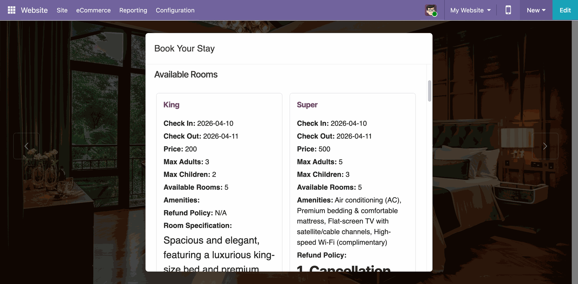Click the Book Your Stay heading
Screen dimensions: 578x284
tap(185, 48)
